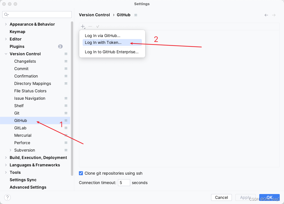Open Directory Mappings settings
The height and width of the screenshot is (204, 284).
click(x=32, y=84)
